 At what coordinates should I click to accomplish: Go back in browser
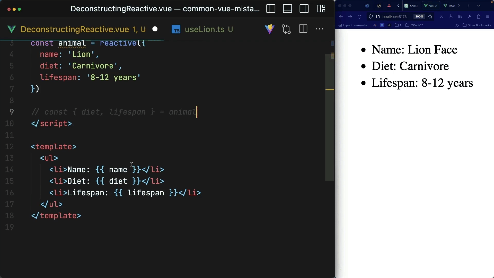point(341,17)
